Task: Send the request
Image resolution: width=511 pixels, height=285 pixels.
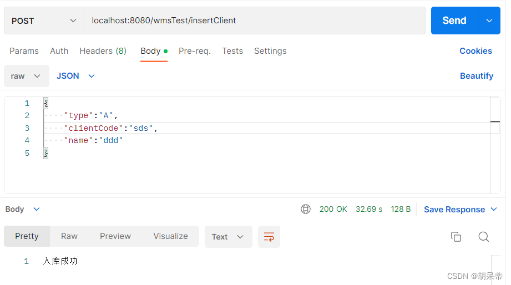Action: [454, 21]
